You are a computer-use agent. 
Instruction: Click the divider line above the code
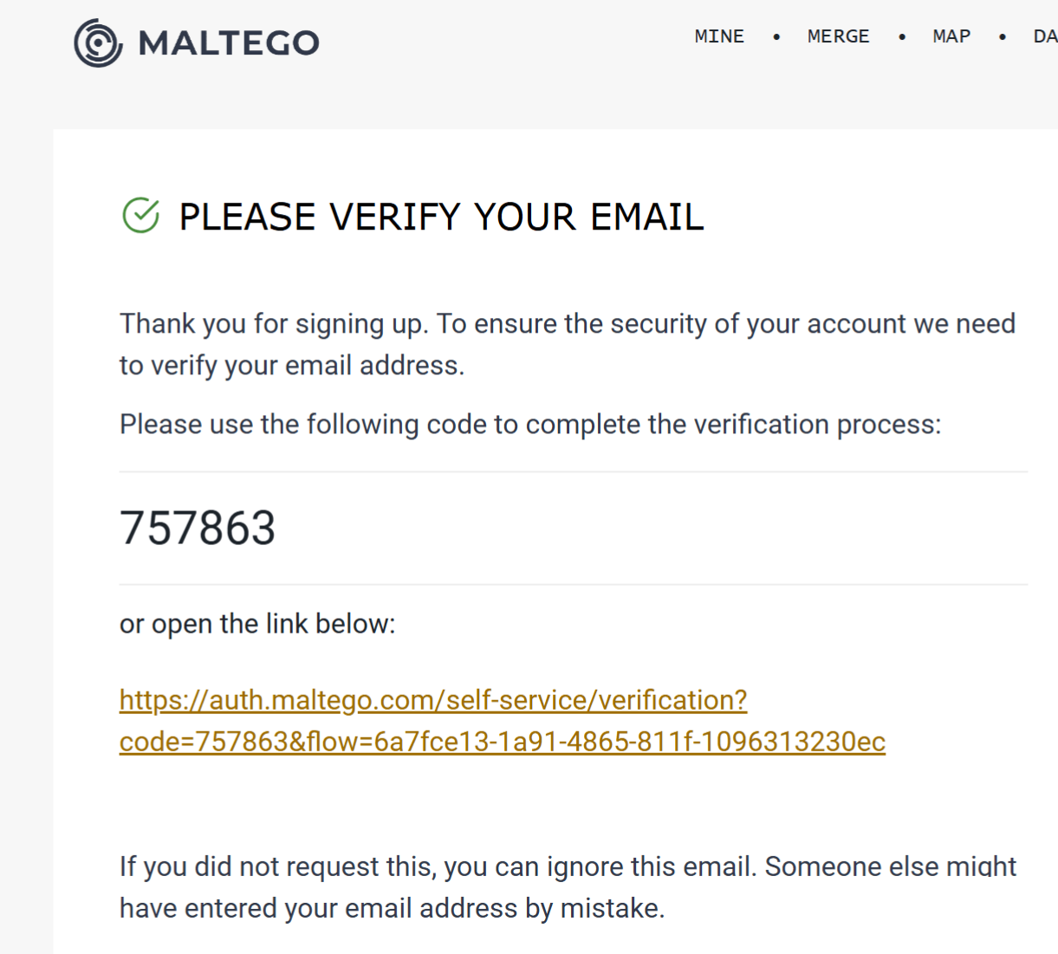tap(573, 472)
